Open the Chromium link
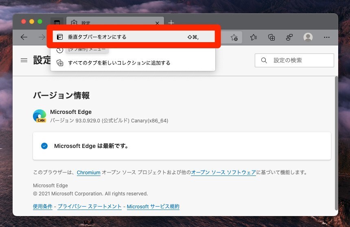This screenshot has width=350, height=227. (88, 172)
